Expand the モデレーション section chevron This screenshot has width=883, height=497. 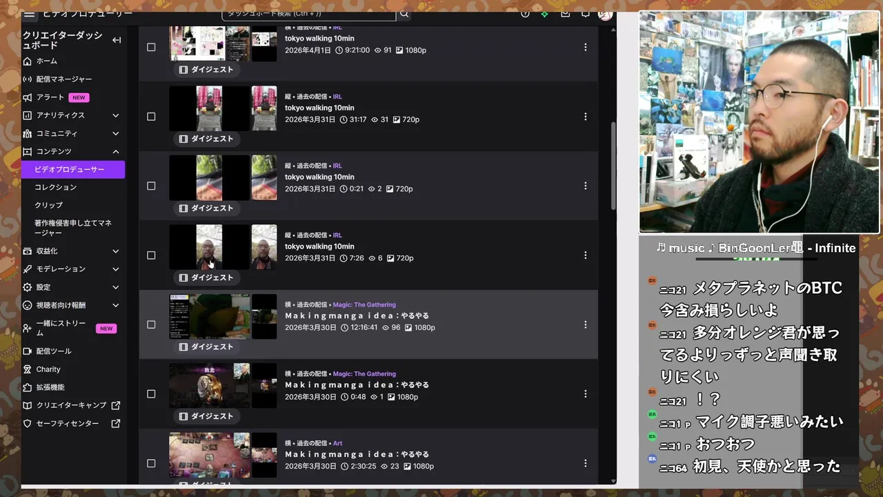click(116, 269)
